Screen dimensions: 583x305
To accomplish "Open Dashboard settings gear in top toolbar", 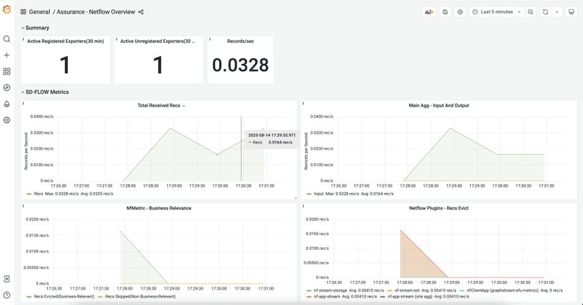I will 460,12.
